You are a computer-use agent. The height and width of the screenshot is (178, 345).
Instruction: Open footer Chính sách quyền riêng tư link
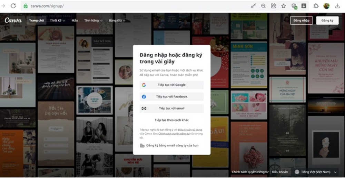pyautogui.click(x=250, y=172)
